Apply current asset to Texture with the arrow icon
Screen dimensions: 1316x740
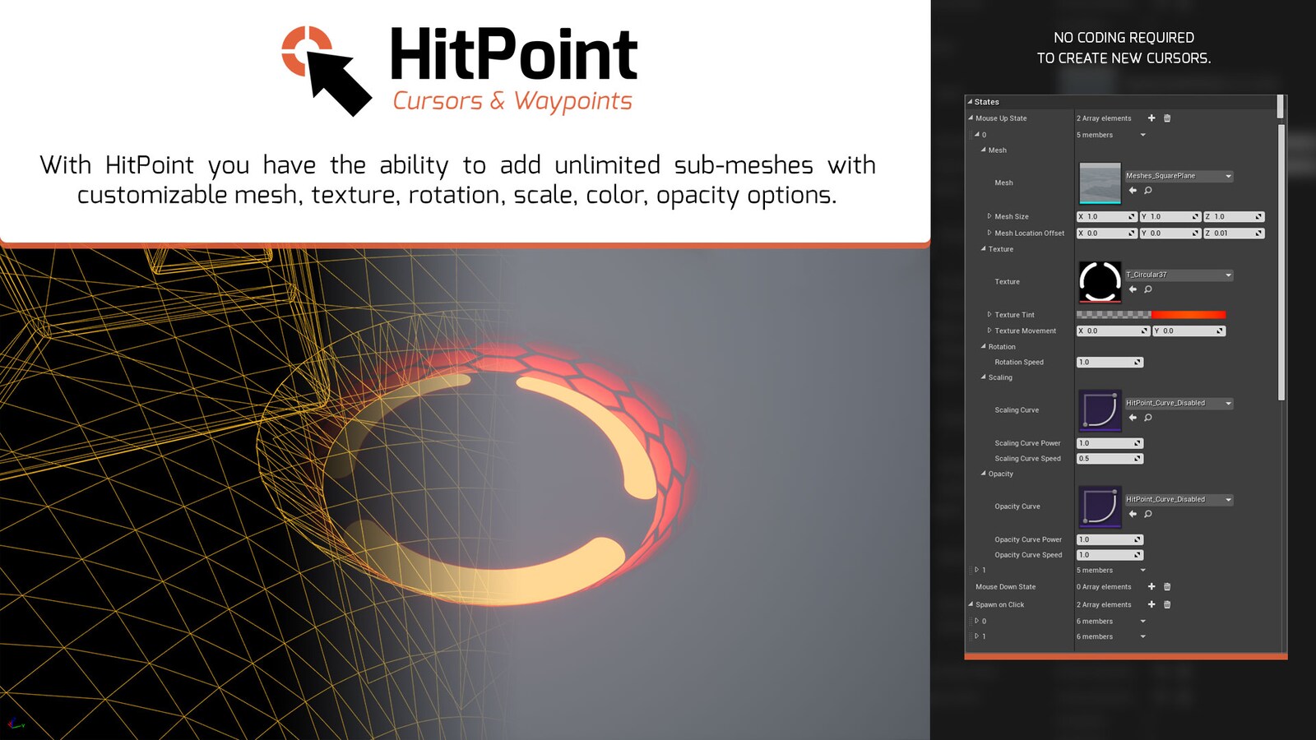pos(1133,289)
